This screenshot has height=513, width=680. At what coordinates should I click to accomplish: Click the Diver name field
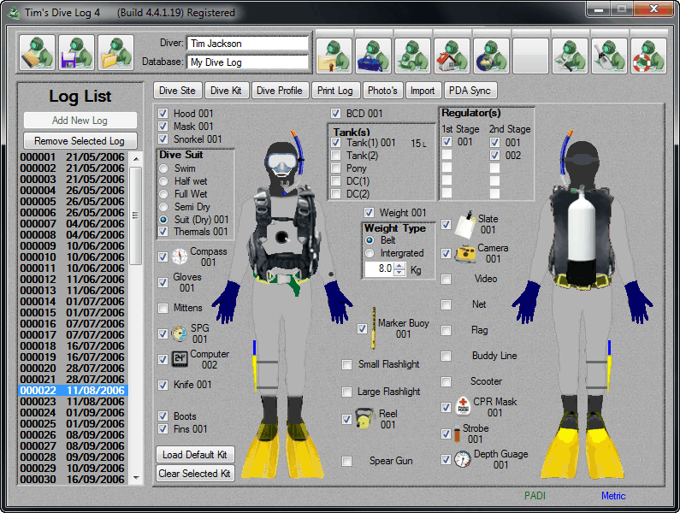click(x=248, y=44)
